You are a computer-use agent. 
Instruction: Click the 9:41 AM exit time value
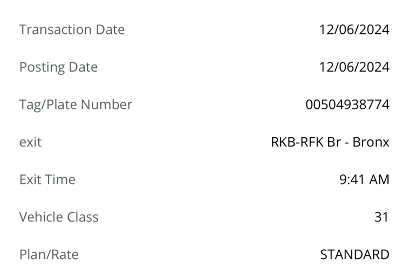point(364,179)
